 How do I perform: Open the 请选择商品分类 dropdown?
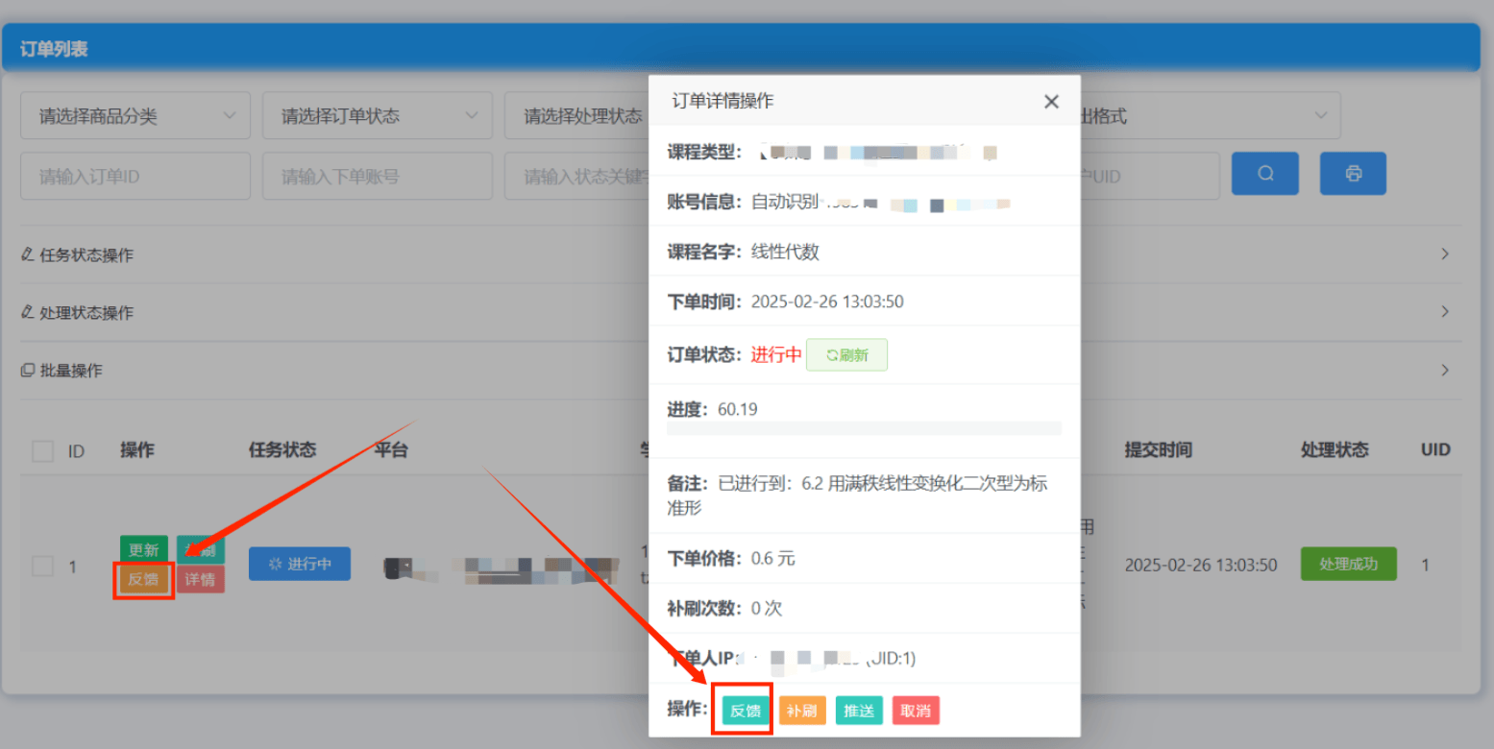tap(135, 116)
